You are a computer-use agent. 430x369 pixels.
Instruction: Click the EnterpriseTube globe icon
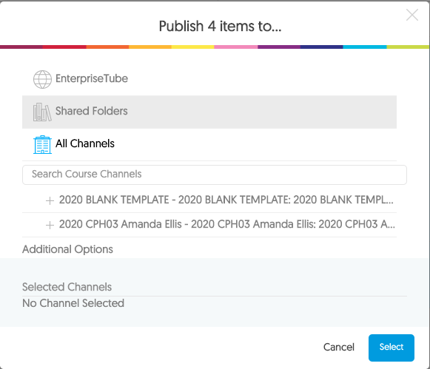click(42, 79)
